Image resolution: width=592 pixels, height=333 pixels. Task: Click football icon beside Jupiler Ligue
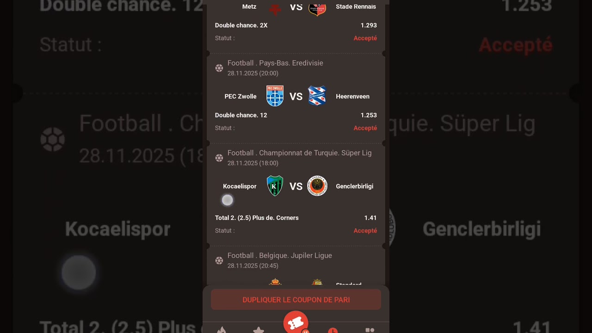click(x=219, y=260)
